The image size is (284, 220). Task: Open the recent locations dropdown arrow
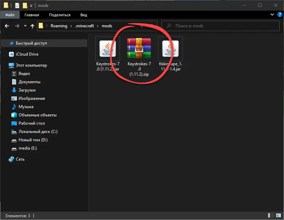pos(25,26)
